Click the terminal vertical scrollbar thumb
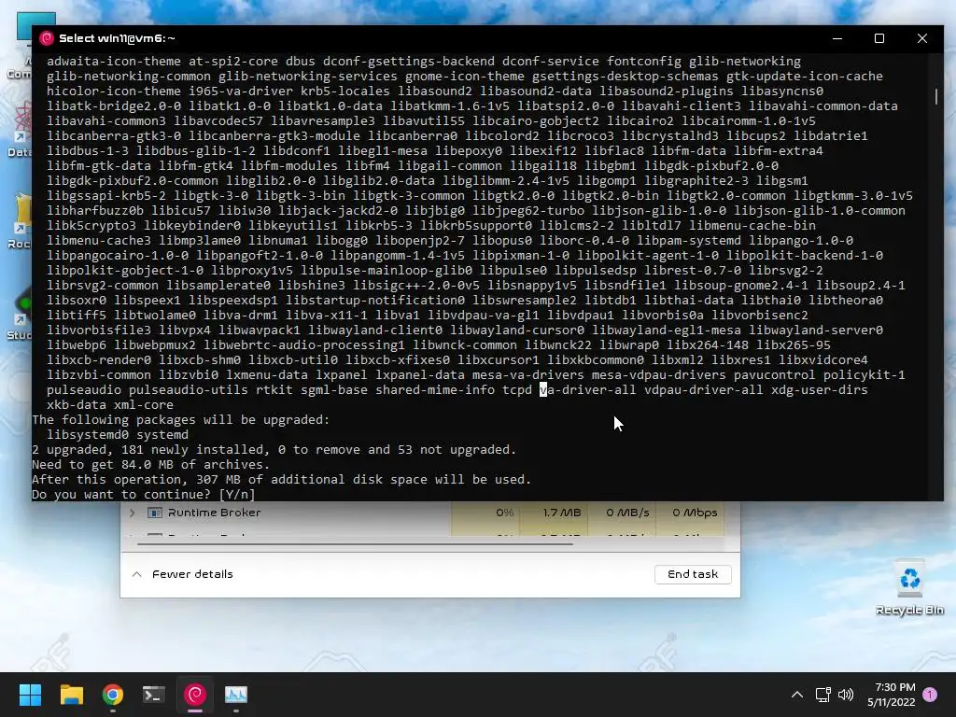 936,96
